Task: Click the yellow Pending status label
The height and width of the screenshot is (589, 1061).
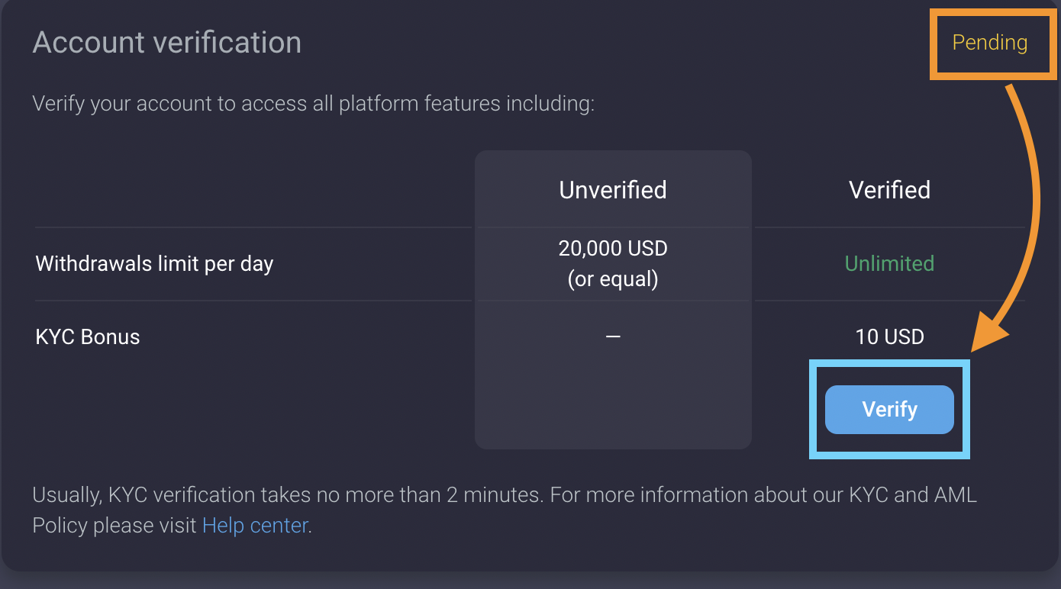Action: click(x=989, y=43)
